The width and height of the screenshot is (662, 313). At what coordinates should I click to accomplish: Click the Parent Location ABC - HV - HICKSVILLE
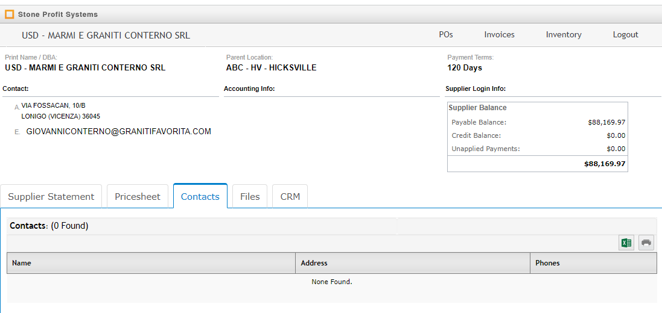click(272, 67)
